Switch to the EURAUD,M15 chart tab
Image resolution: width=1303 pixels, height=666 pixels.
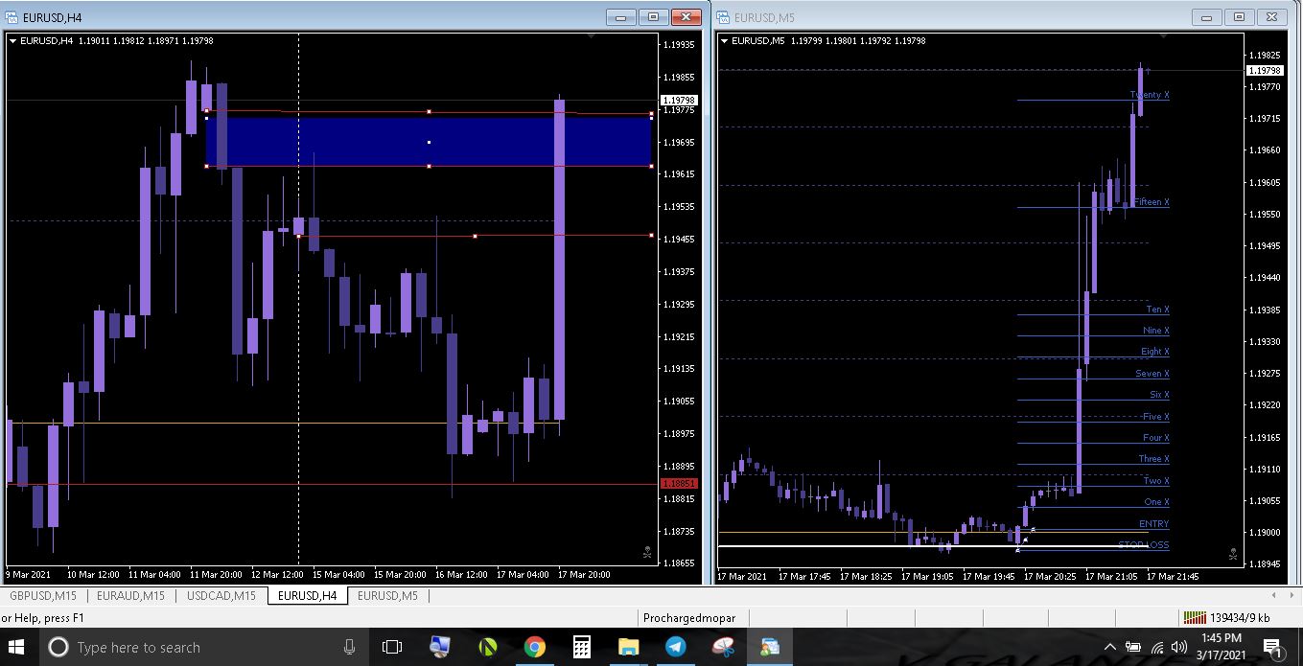click(x=130, y=596)
